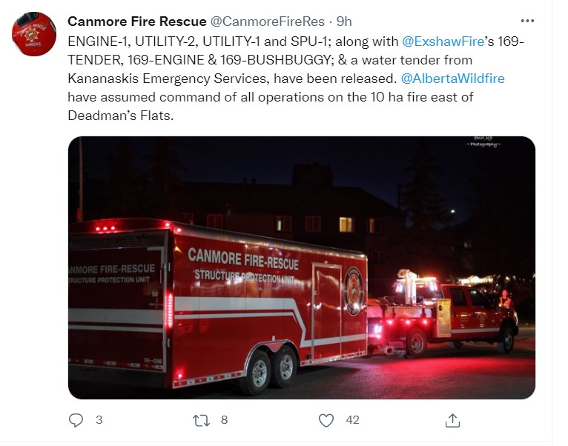The width and height of the screenshot is (568, 446).
Task: Open the share tweet icon
Action: 452,420
